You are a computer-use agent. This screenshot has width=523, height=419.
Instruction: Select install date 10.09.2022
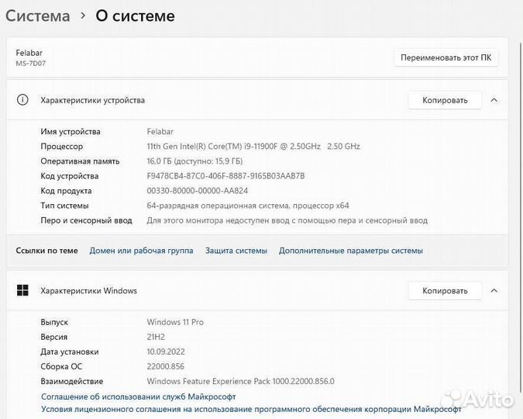[x=166, y=351]
